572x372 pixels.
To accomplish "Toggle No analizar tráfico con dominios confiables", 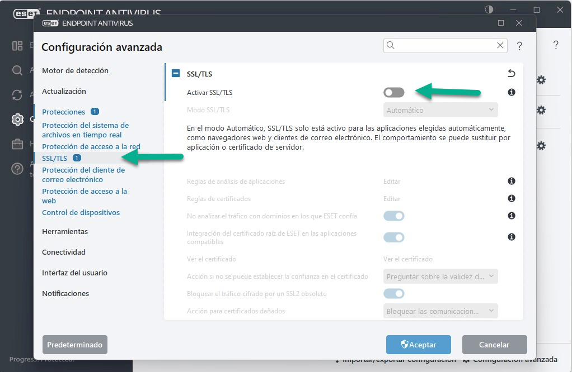I will pyautogui.click(x=393, y=216).
